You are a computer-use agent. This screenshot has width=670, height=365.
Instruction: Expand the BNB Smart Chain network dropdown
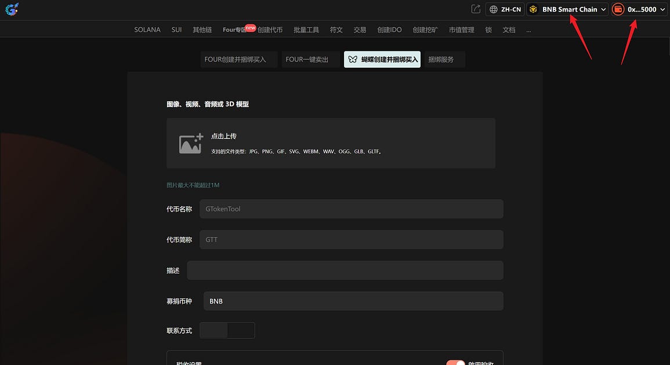coord(567,9)
